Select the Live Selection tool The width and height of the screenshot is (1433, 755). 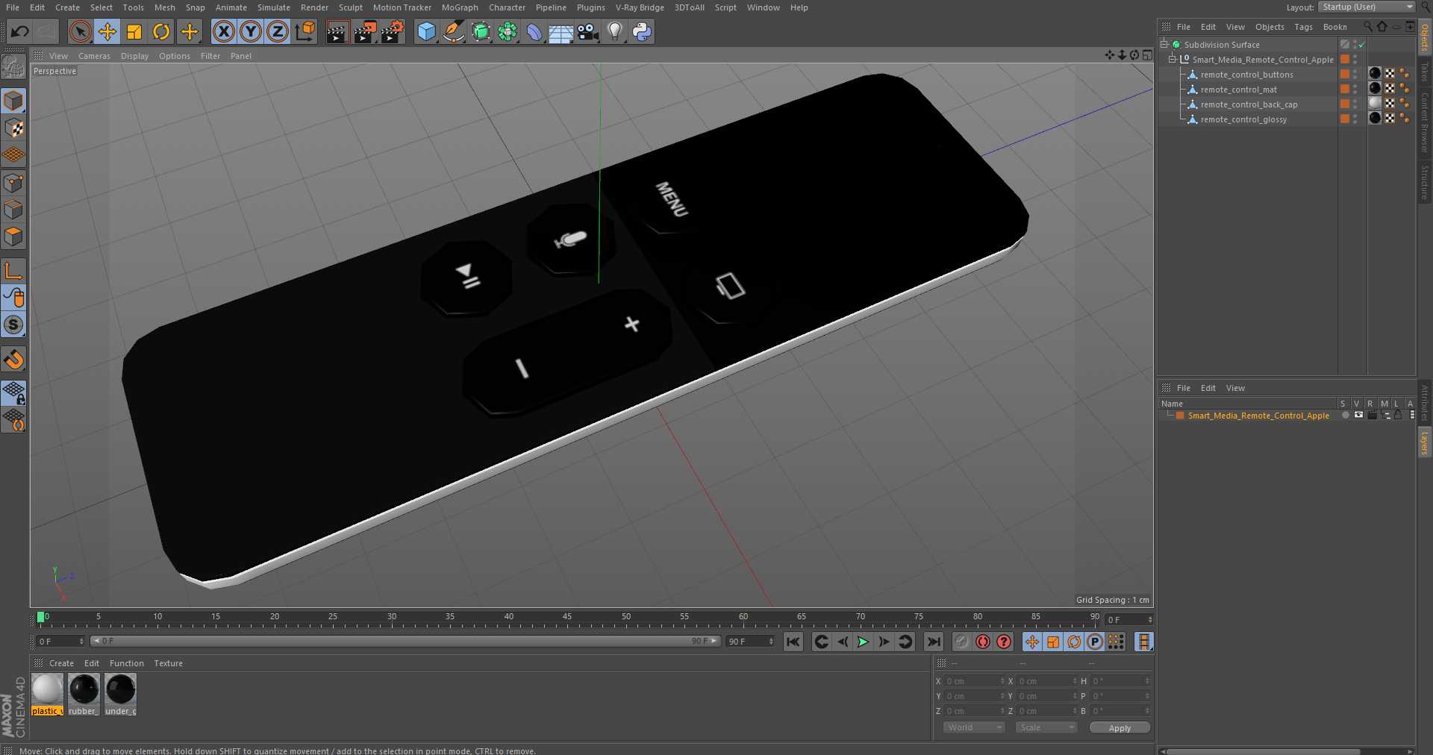pos(80,31)
